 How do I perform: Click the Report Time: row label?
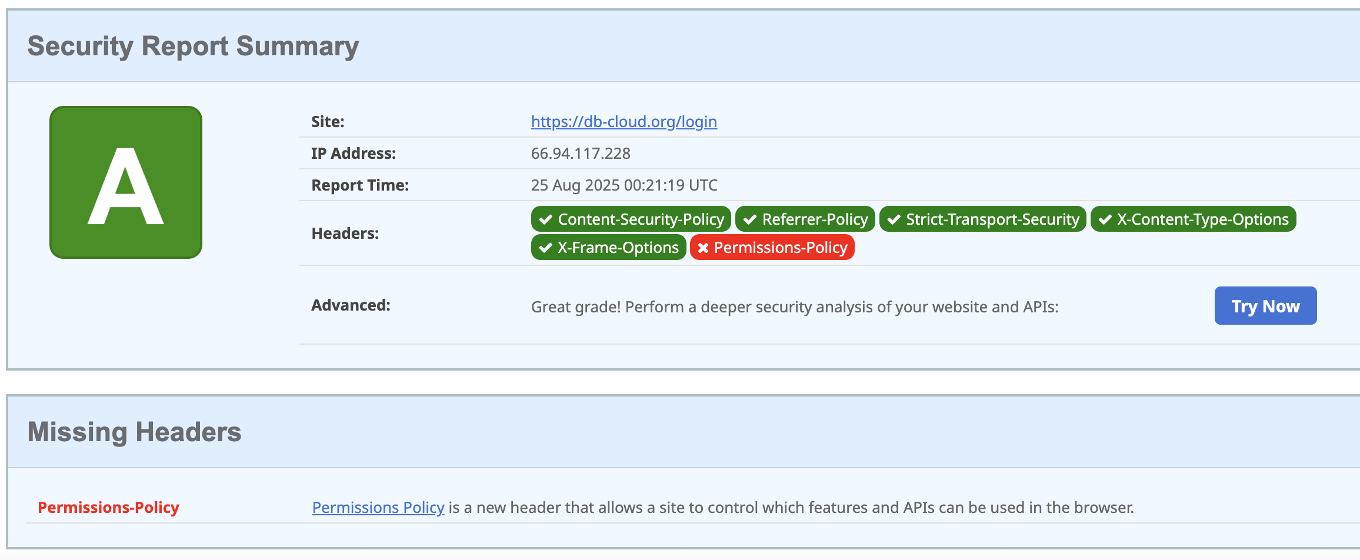tap(360, 185)
